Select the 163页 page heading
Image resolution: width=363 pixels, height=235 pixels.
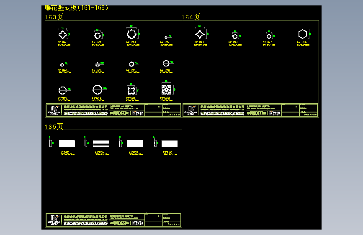54,17
